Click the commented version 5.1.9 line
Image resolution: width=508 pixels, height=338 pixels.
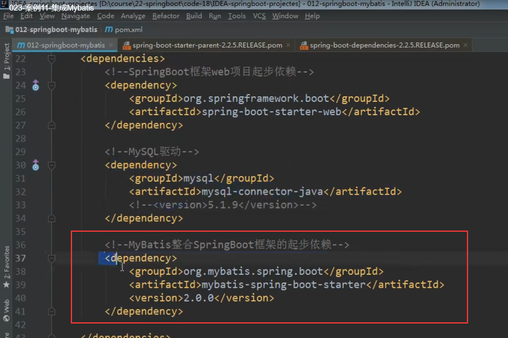[223, 205]
